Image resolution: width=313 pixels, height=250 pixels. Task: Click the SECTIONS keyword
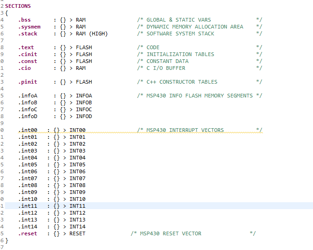[x=18, y=6]
